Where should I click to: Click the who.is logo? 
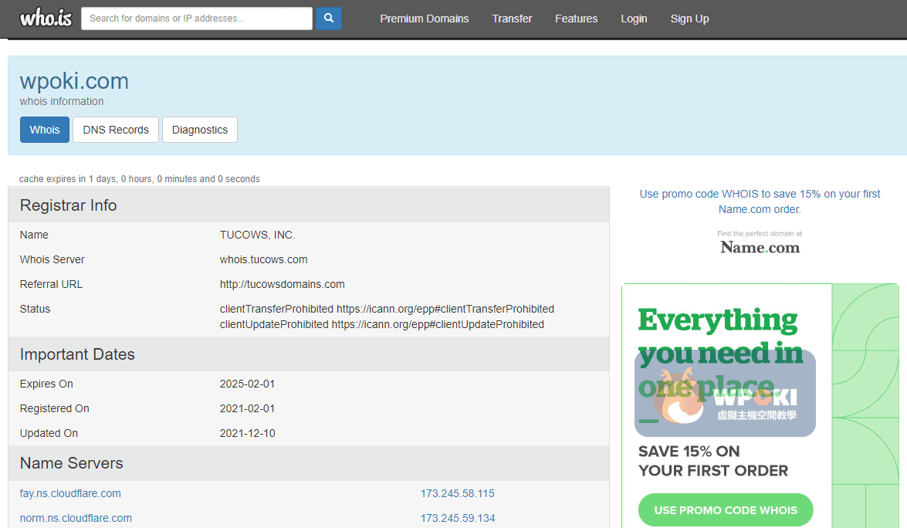(46, 19)
